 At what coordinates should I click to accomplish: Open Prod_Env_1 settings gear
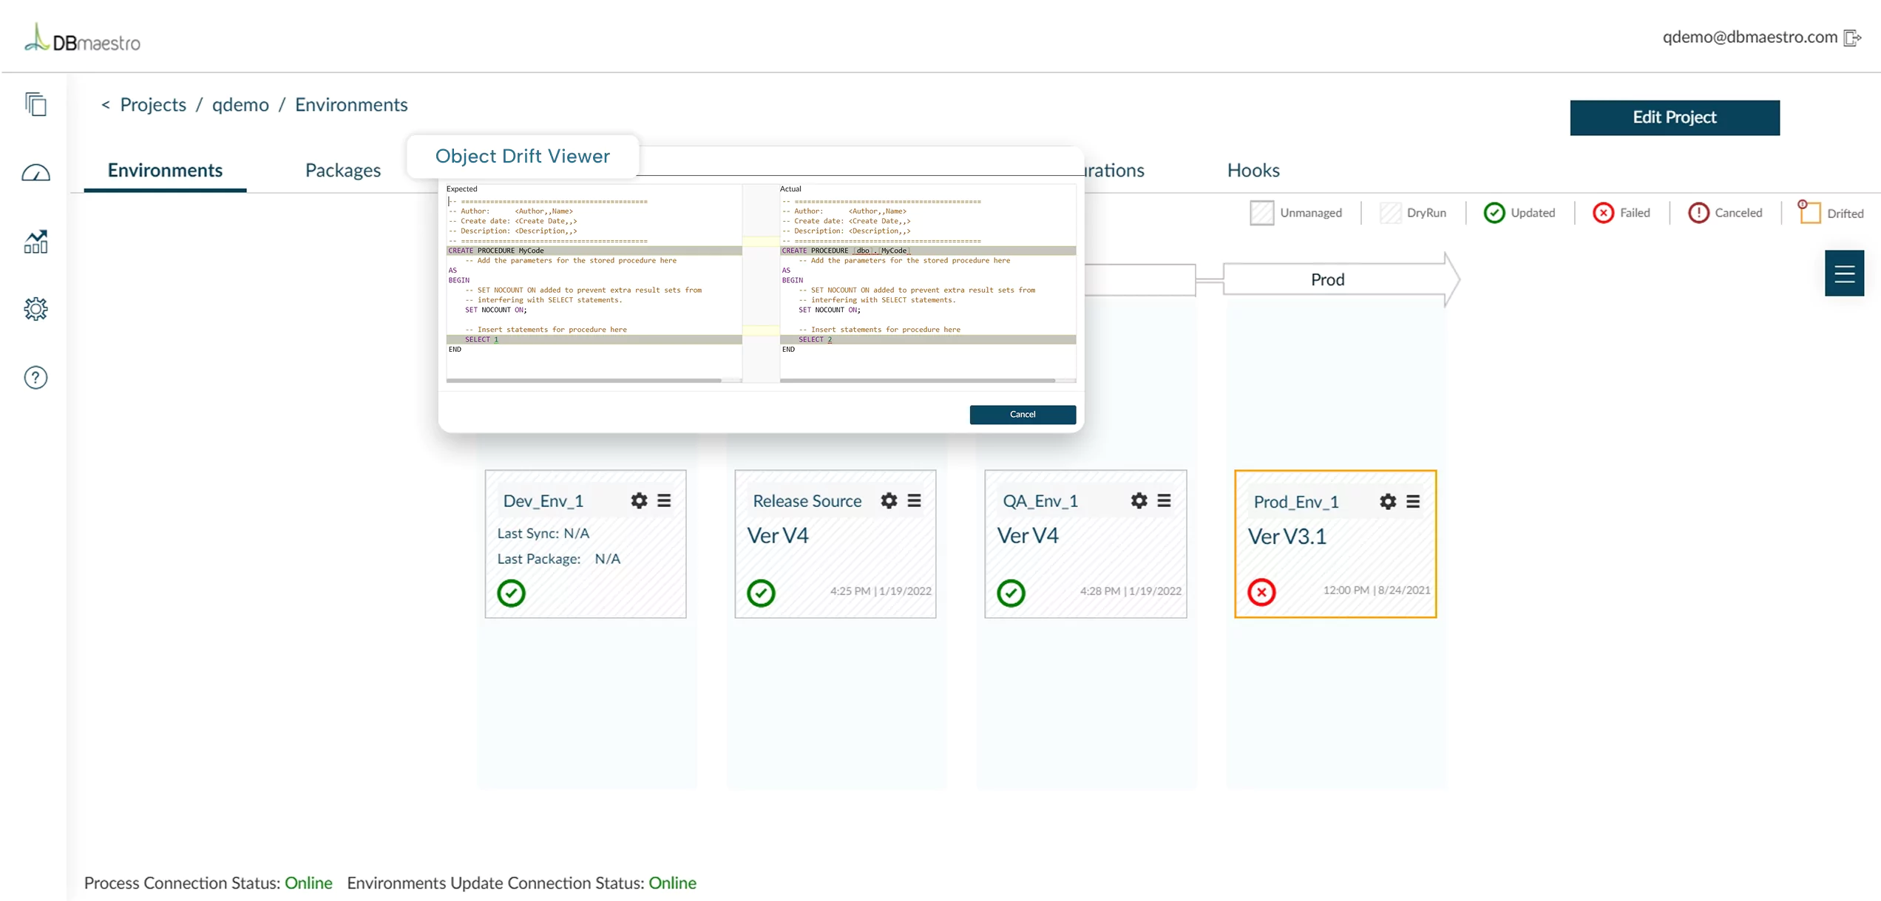(1388, 501)
